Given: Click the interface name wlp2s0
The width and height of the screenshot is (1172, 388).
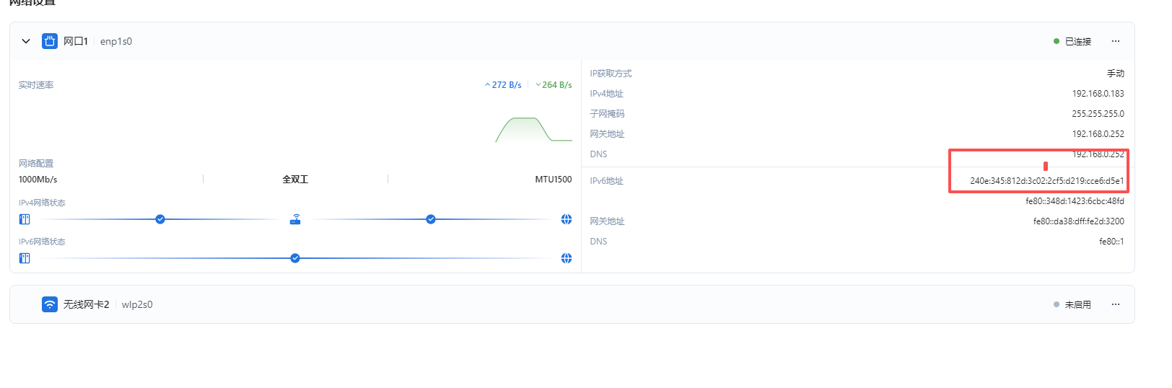Looking at the screenshot, I should (x=137, y=305).
